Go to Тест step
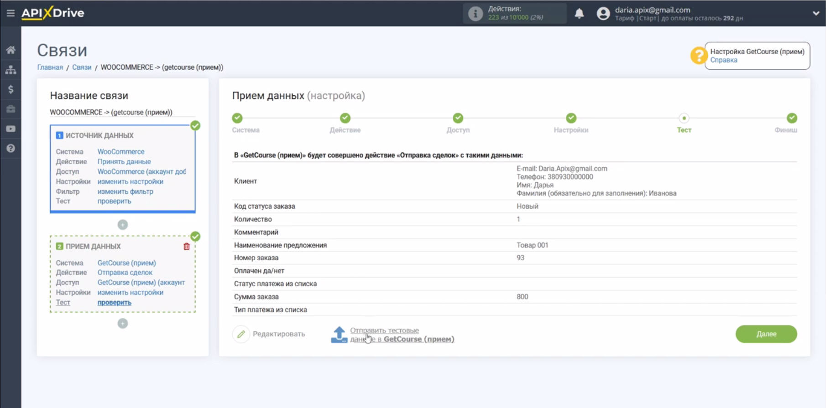The width and height of the screenshot is (826, 408). click(684, 118)
